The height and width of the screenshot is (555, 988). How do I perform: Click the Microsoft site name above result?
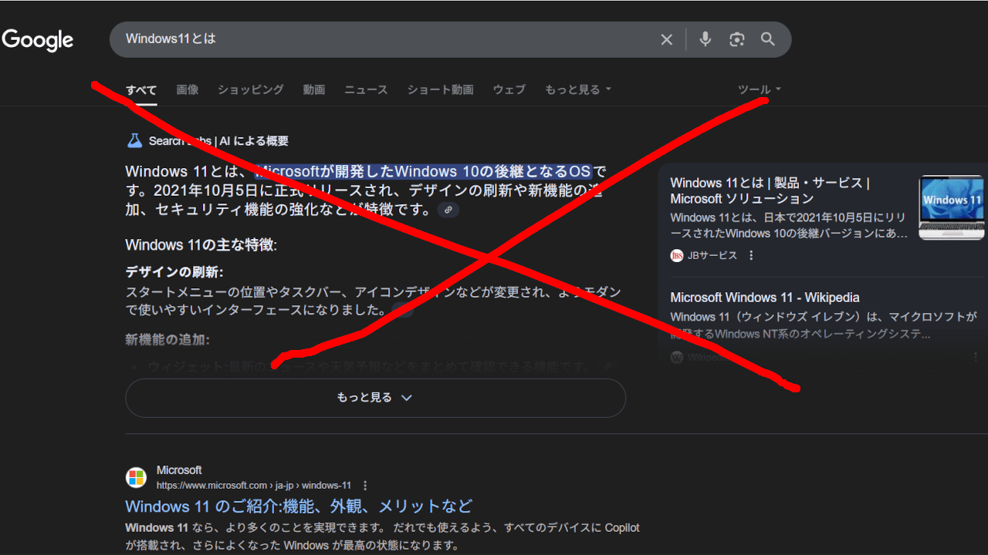[179, 470]
